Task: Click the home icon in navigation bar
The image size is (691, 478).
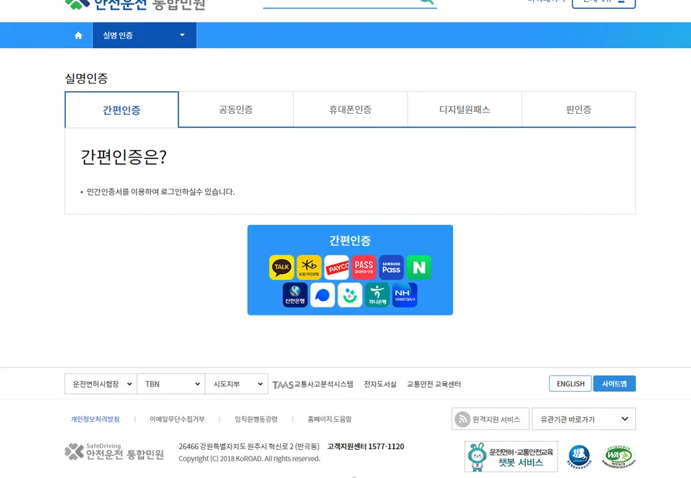Action: 78,34
